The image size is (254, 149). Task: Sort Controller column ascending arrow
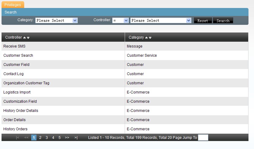[25, 38]
